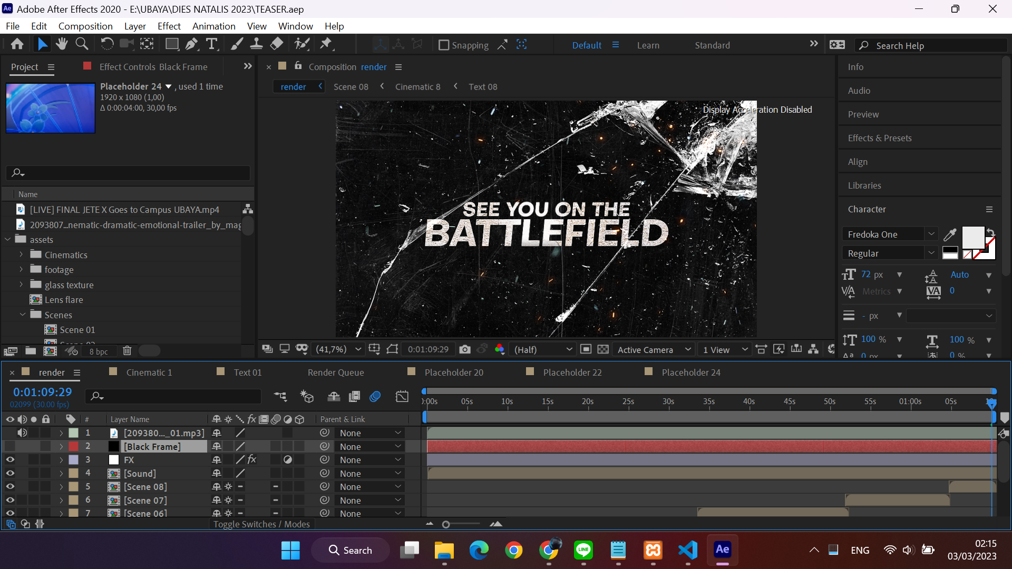The image size is (1012, 569).
Task: Enable motion blur for timeline layers
Action: click(375, 396)
